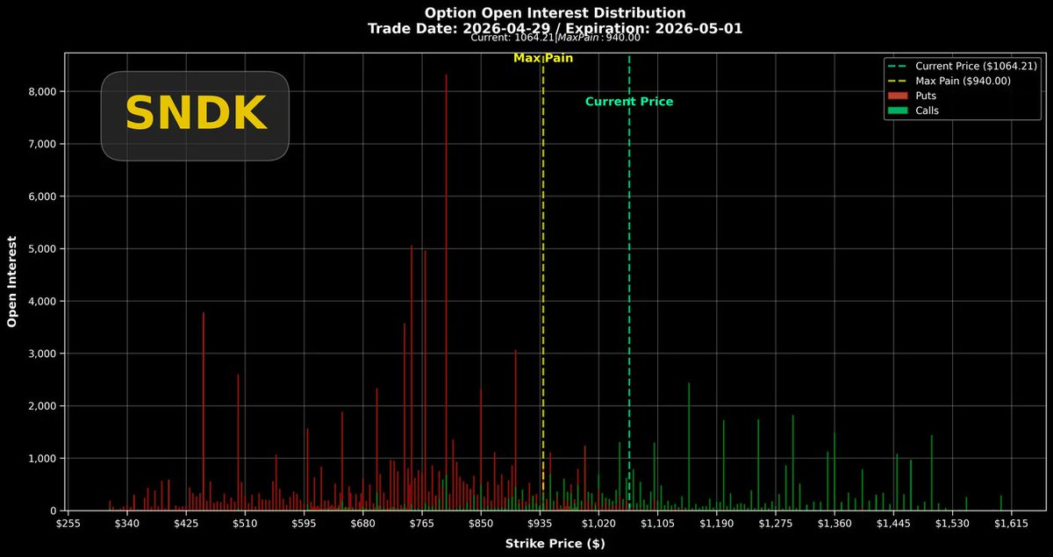This screenshot has width=1053, height=557.
Task: Click the $425 strike tick label
Action: click(186, 525)
